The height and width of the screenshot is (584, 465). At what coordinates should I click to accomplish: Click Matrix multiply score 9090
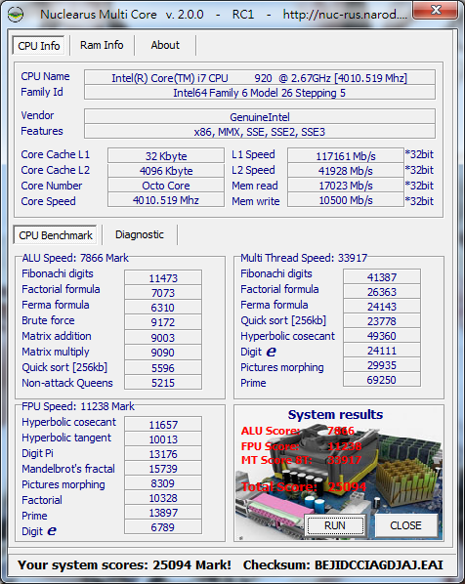coord(163,353)
